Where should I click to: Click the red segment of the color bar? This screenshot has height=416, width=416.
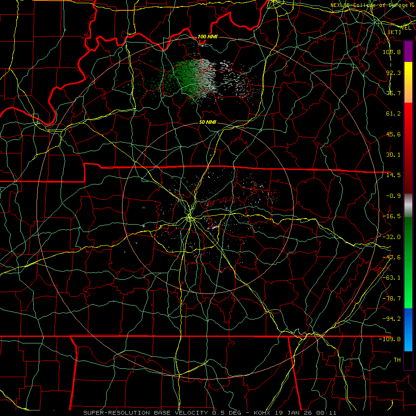click(408, 148)
